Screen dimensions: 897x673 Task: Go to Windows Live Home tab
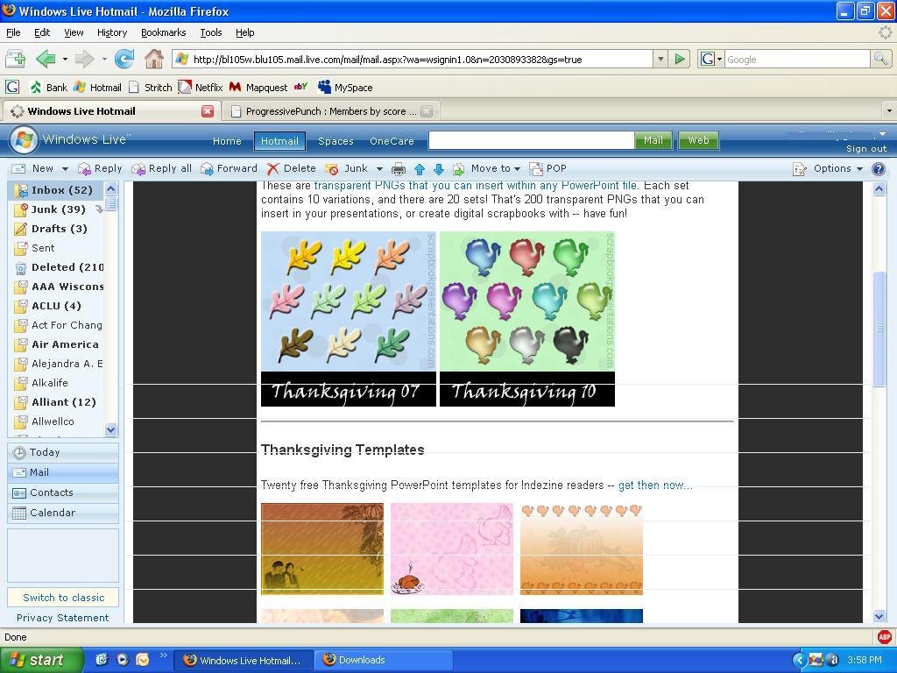(x=227, y=141)
